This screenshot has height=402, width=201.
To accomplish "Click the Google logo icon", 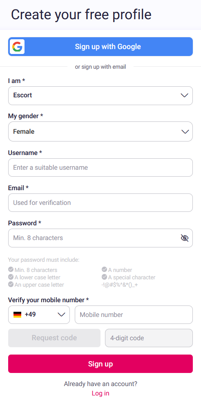I will point(17,47).
